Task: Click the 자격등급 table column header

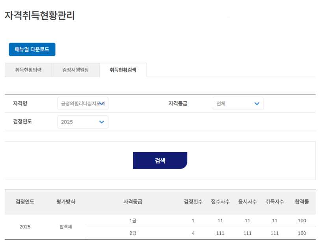Action: [x=133, y=202]
